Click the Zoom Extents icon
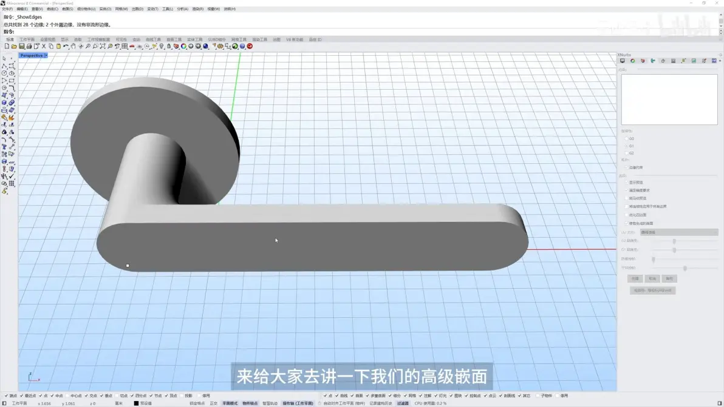724x407 pixels. pyautogui.click(x=103, y=47)
